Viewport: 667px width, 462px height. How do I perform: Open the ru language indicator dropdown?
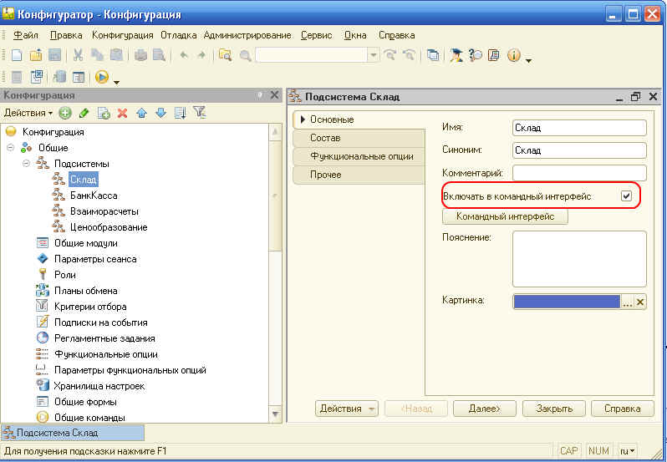pyautogui.click(x=628, y=451)
